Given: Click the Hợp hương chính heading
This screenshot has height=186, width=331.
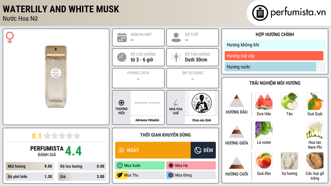Looking at the screenshot, I should (x=275, y=34).
